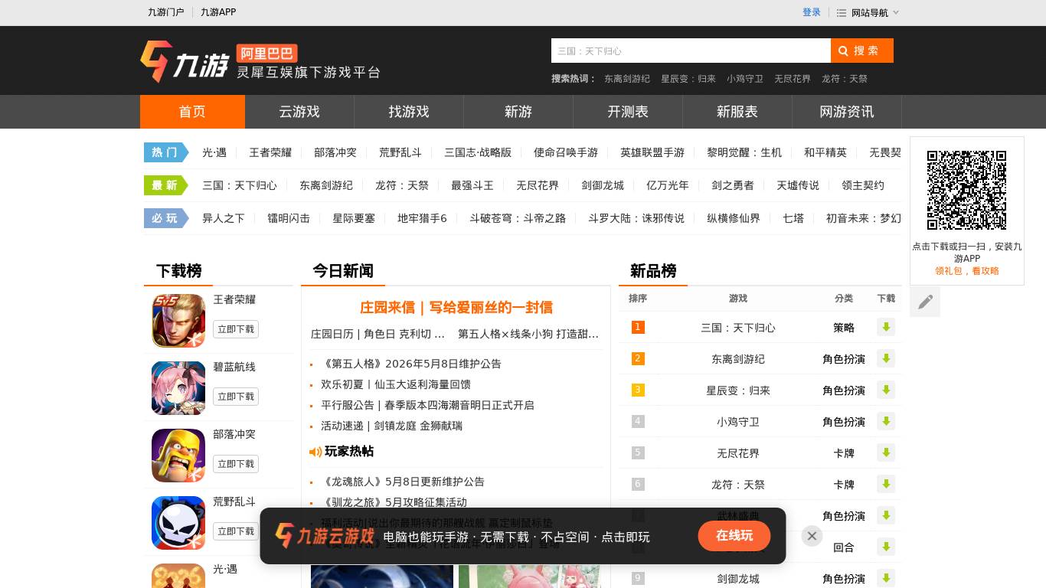Go to 新游 navigation tab
The image size is (1046, 588).
pyautogui.click(x=518, y=112)
